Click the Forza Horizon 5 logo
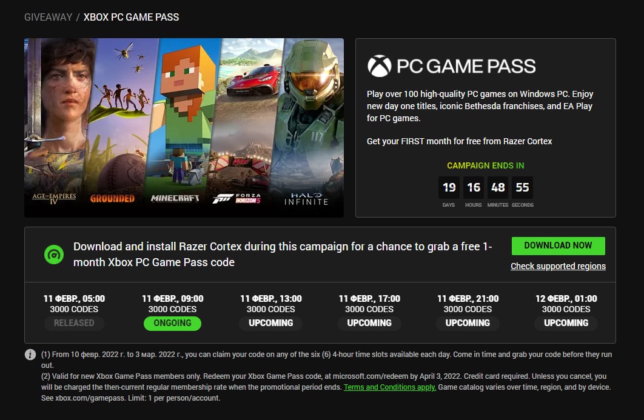This screenshot has width=644, height=420. click(236, 198)
